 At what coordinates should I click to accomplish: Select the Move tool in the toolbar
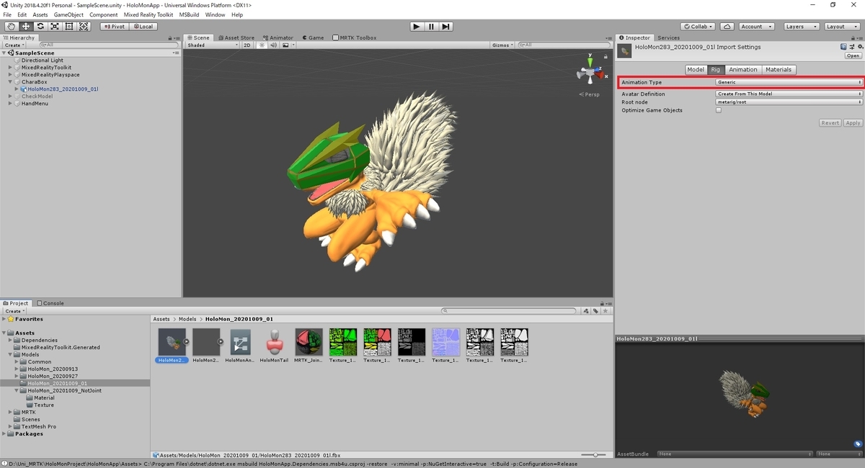(26, 27)
